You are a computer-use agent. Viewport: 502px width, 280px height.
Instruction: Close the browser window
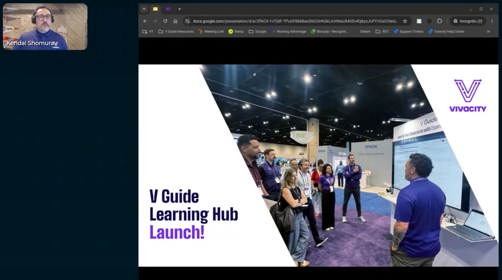click(x=491, y=9)
